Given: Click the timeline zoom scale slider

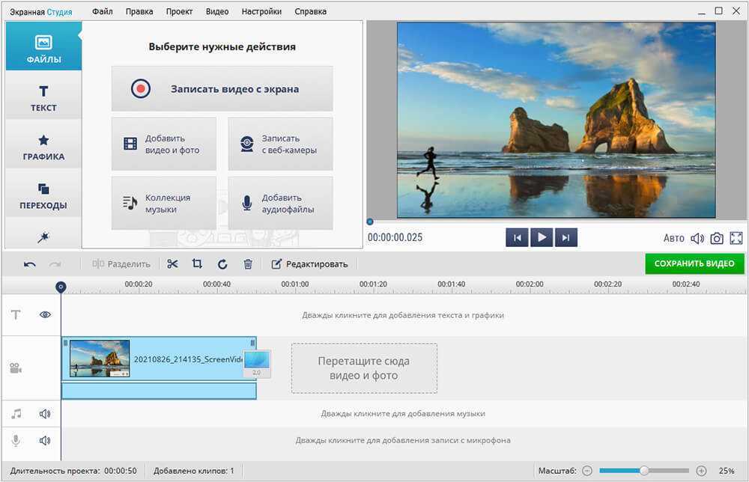Looking at the screenshot, I should click(x=644, y=471).
